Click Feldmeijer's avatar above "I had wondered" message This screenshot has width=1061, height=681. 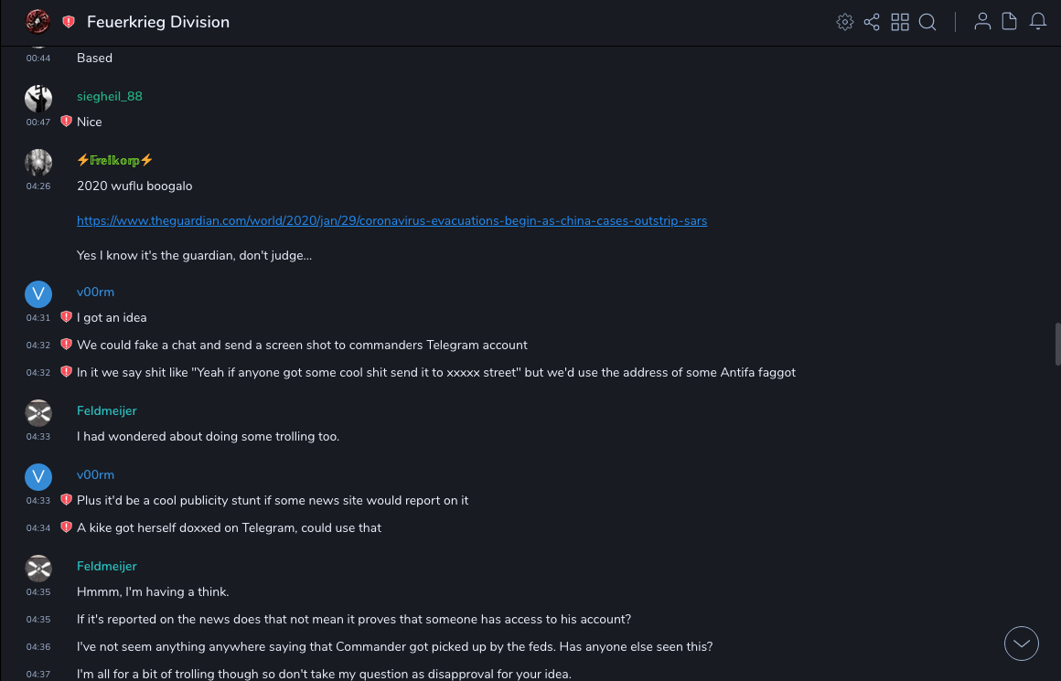(38, 412)
